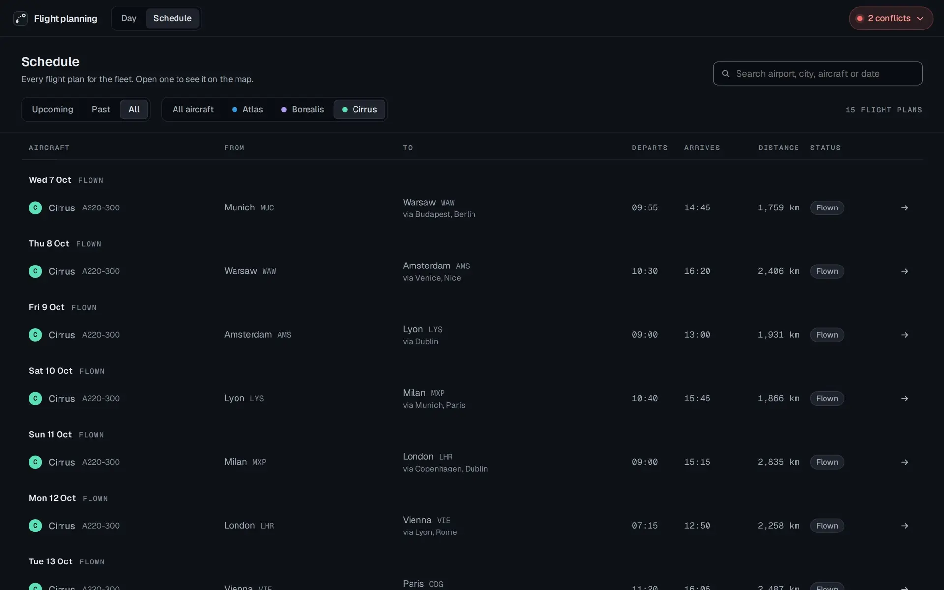This screenshot has height=590, width=944.
Task: Click the Arrives column header
Action: (702, 147)
